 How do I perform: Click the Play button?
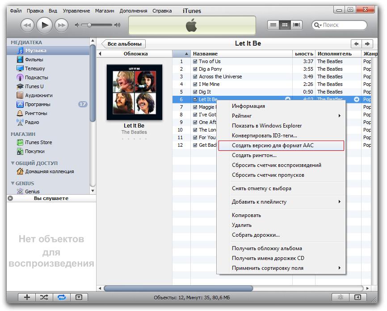(44, 25)
